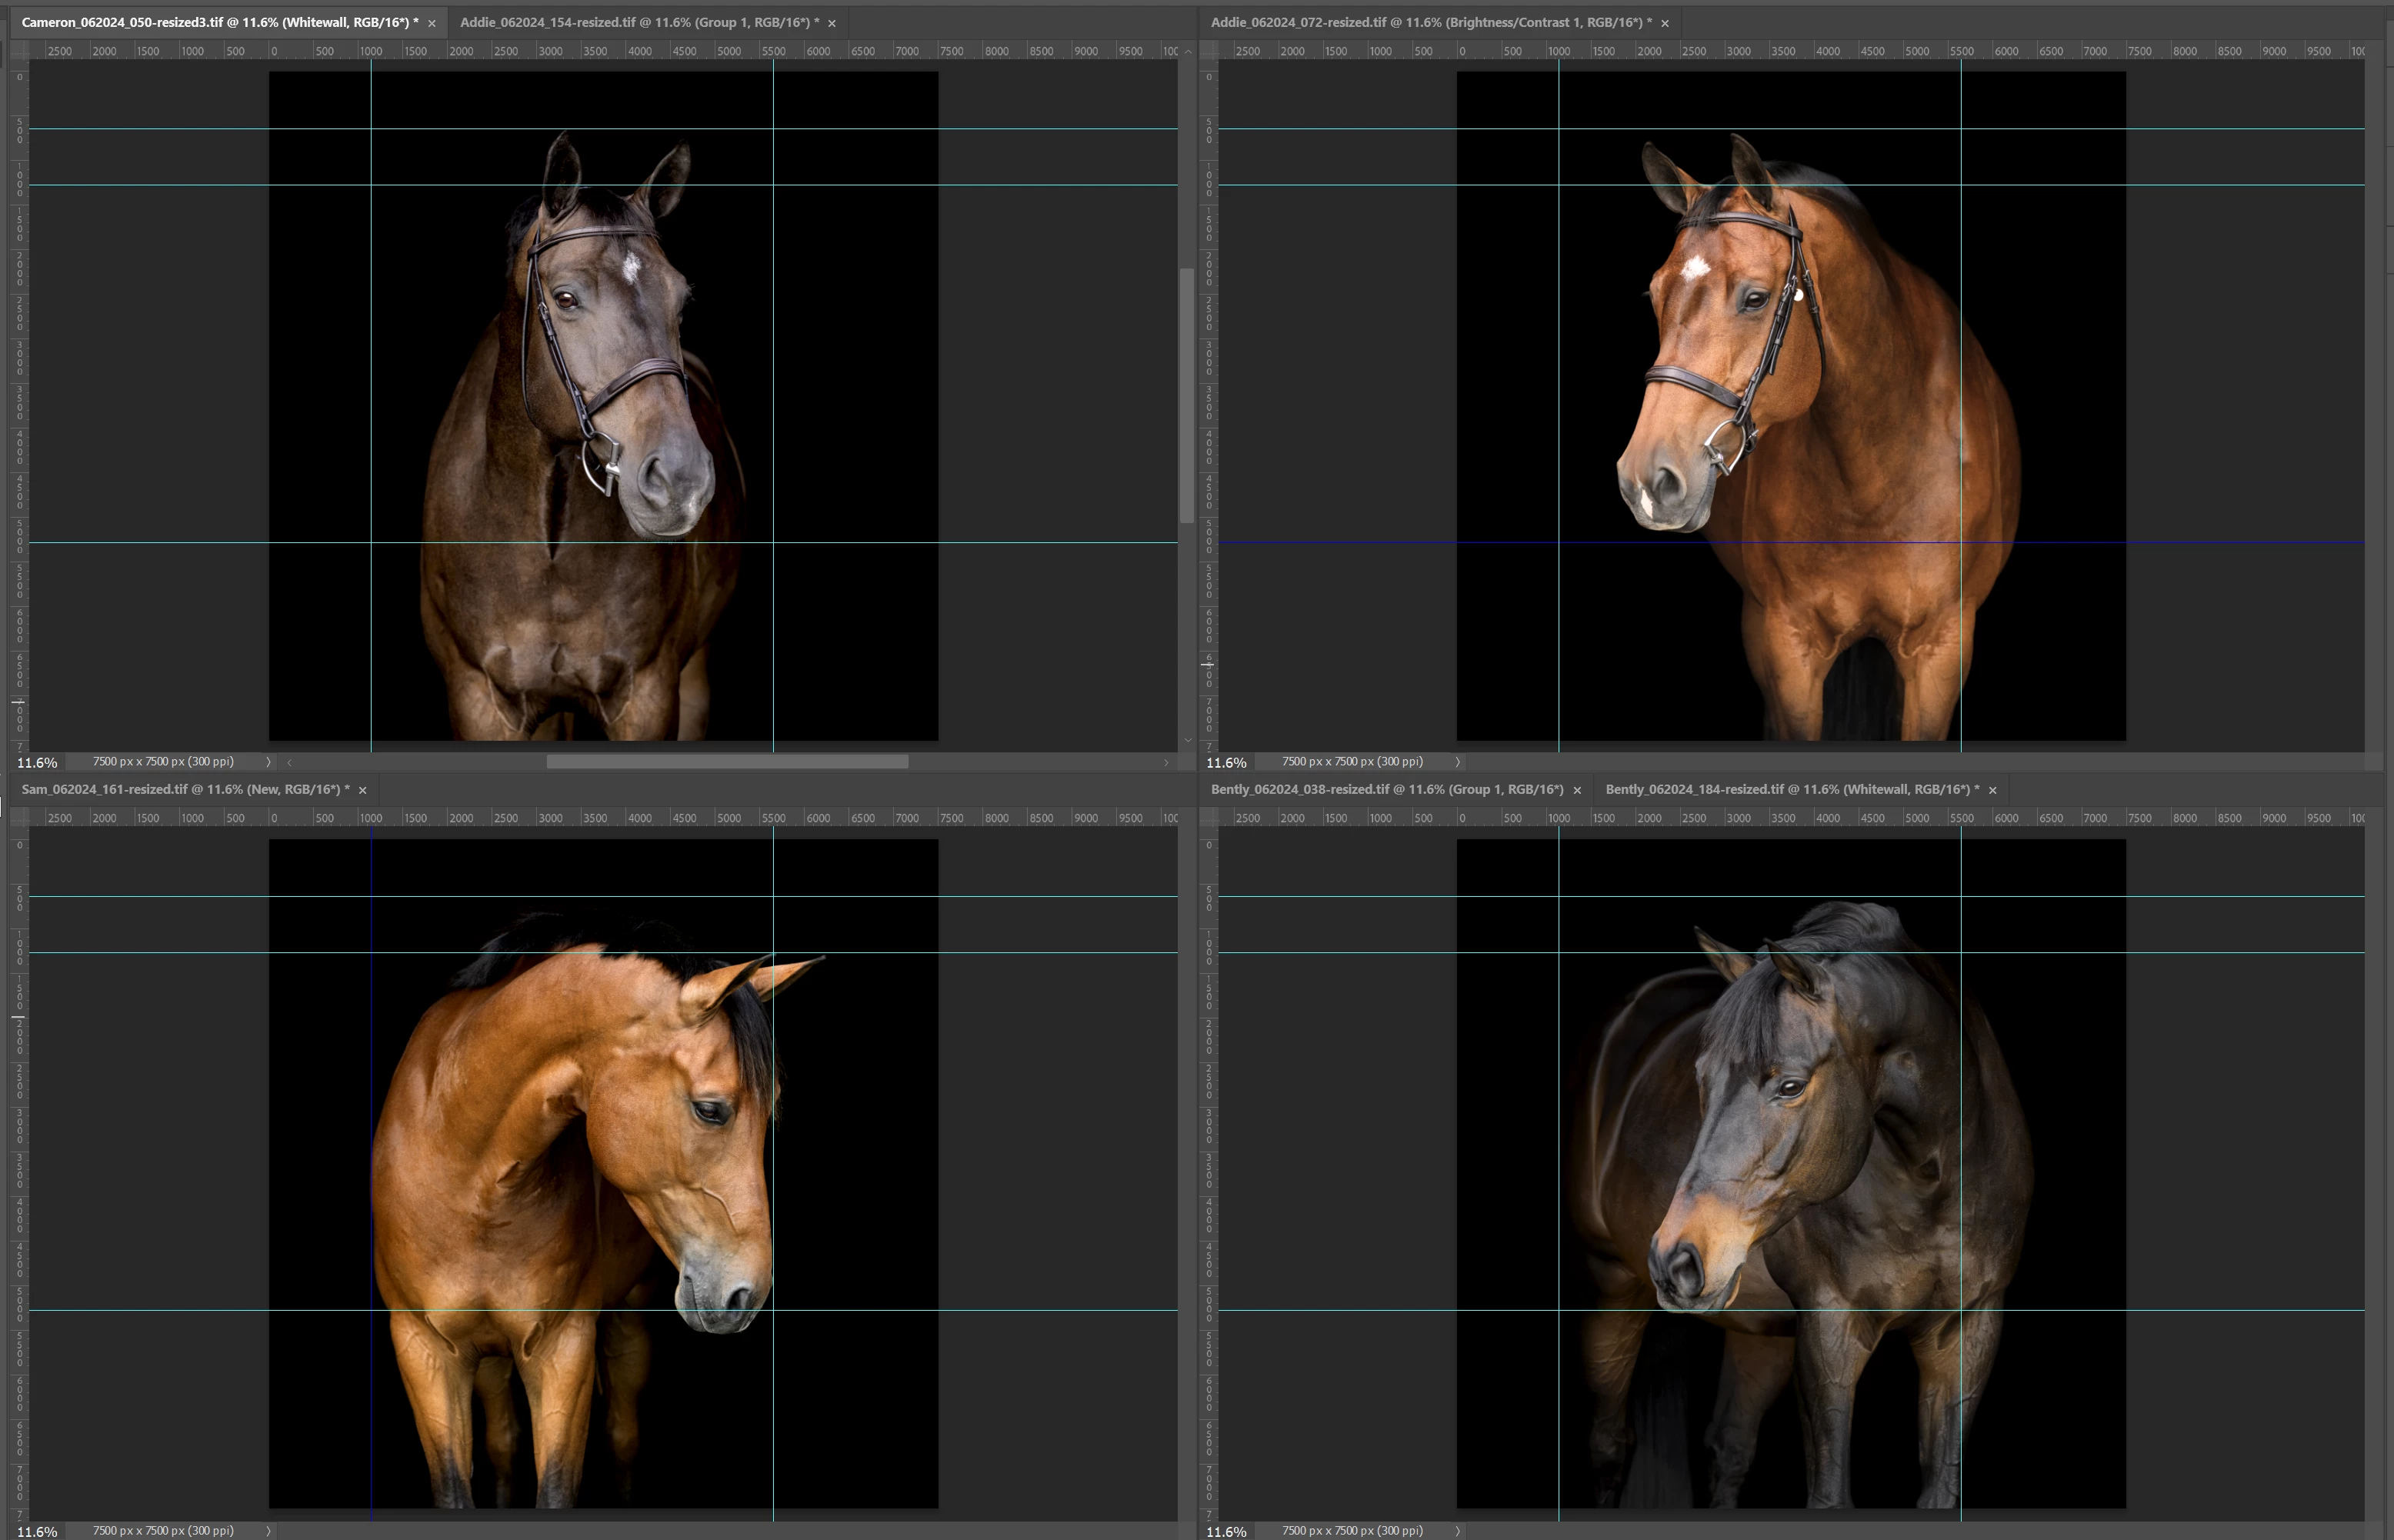Image resolution: width=2394 pixels, height=1540 pixels.
Task: Click the zoom percentage field in Addie_072 window
Action: coord(1226,762)
